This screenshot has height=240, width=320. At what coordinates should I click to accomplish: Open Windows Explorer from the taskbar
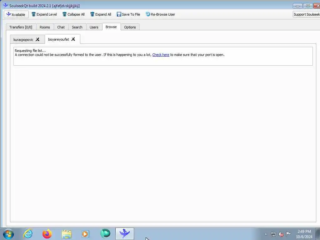click(x=67, y=234)
